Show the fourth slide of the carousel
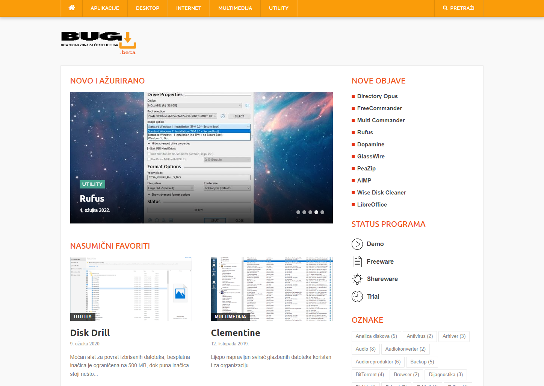 [316, 212]
